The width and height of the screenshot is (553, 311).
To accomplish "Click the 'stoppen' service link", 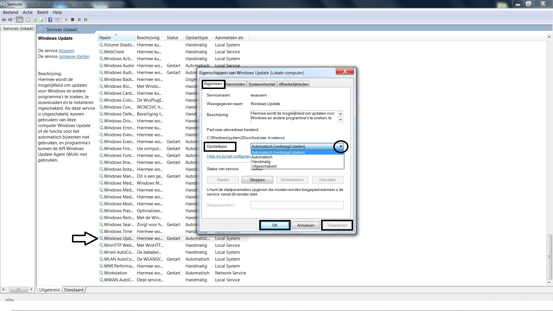I will coord(67,51).
